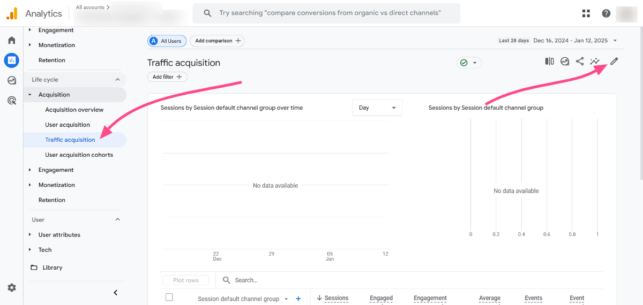This screenshot has height=305, width=643.
Task: Toggle the select all rows checkbox
Action: coord(169,298)
